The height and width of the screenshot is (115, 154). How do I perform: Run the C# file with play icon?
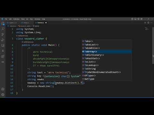pos(145,23)
